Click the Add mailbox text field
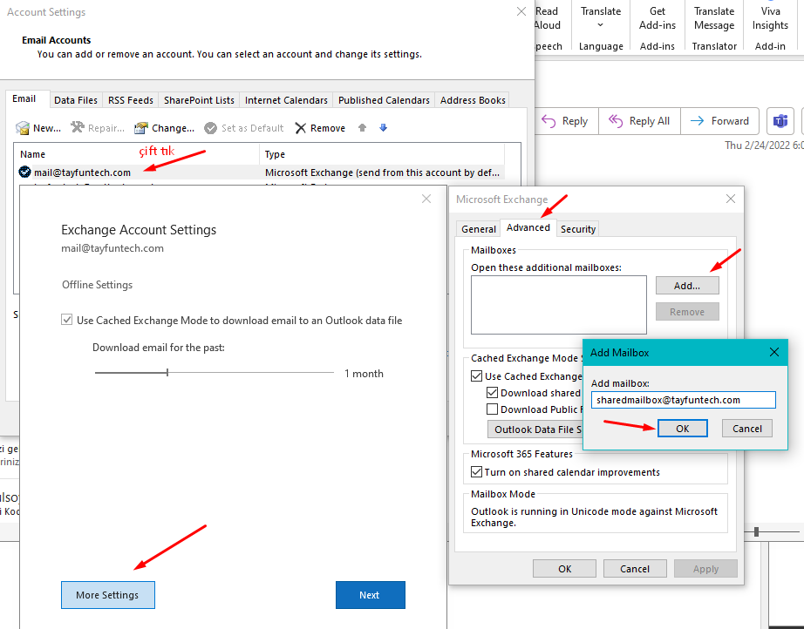This screenshot has width=804, height=629. tap(683, 400)
